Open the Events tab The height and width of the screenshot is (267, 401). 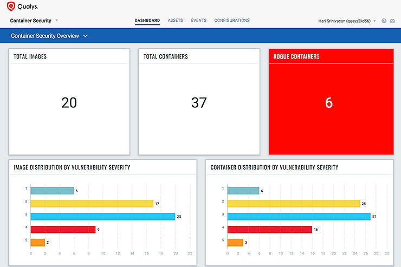coord(198,21)
